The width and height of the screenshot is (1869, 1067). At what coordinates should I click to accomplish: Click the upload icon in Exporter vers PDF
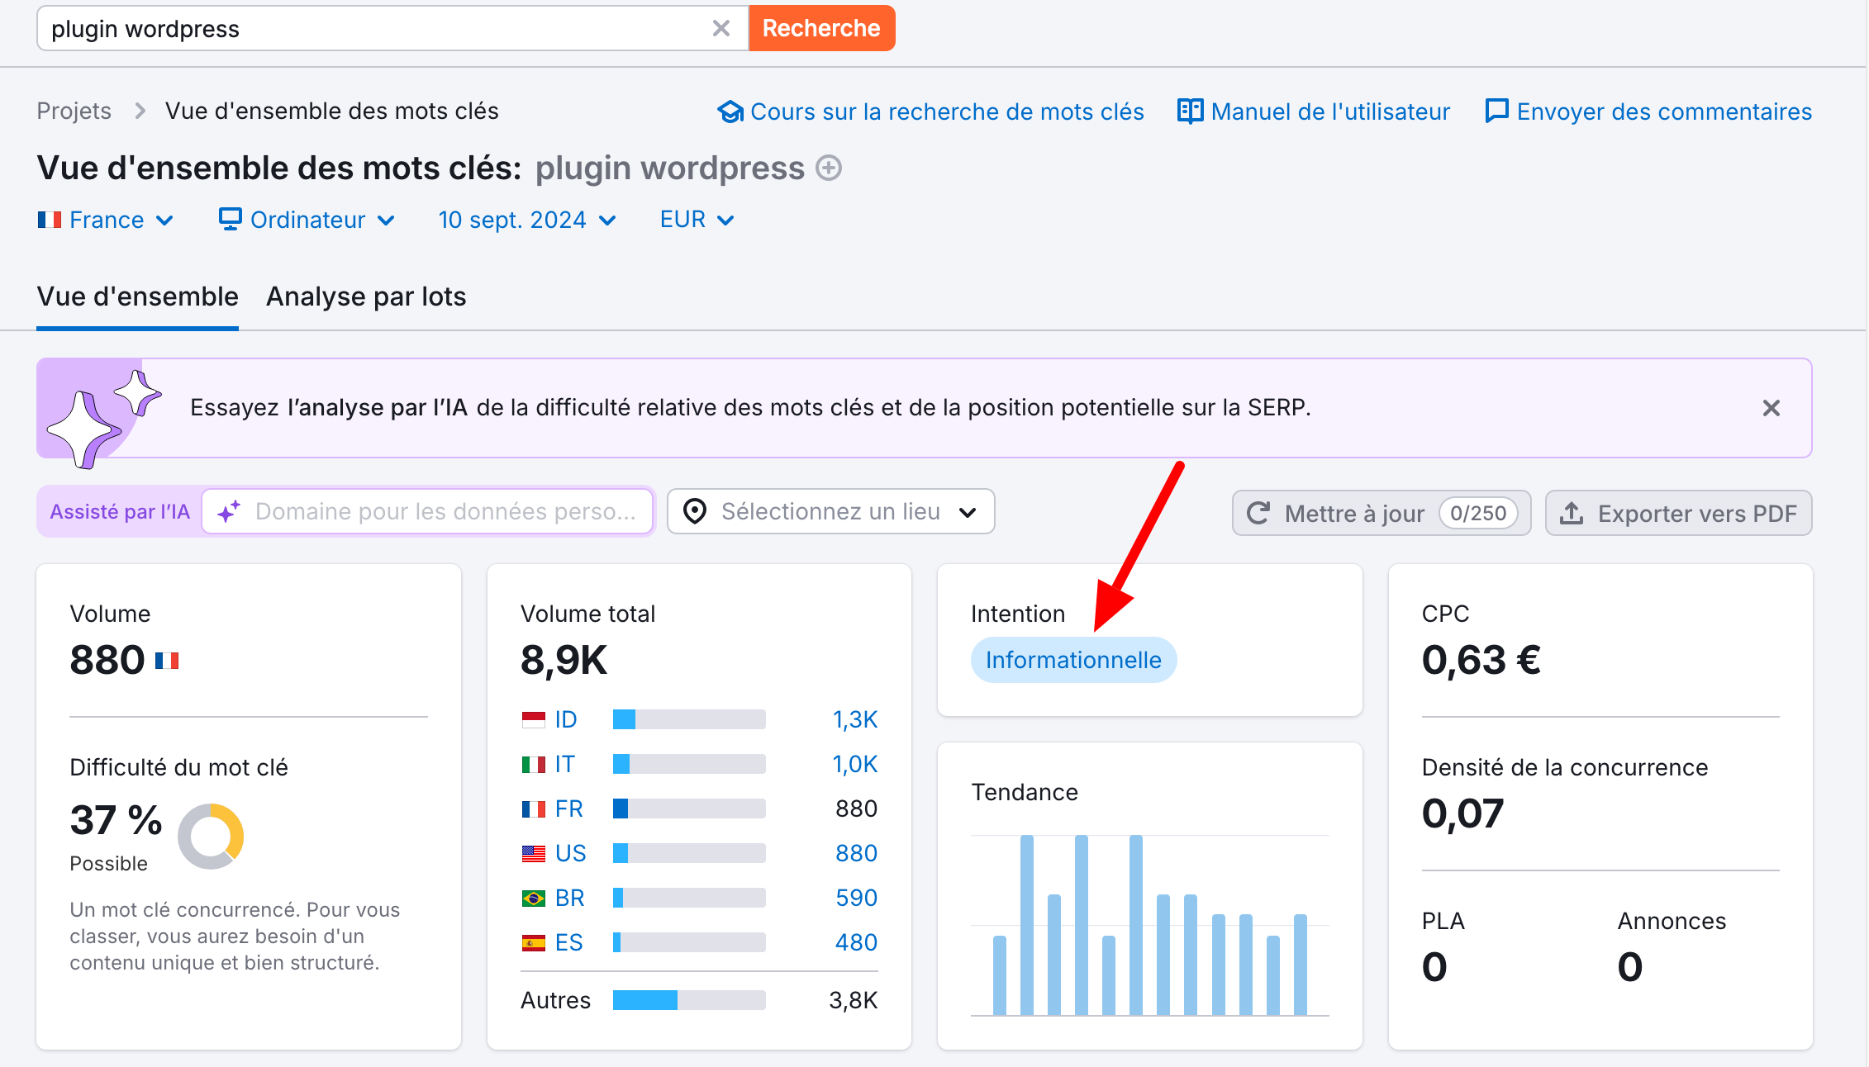1571,514
